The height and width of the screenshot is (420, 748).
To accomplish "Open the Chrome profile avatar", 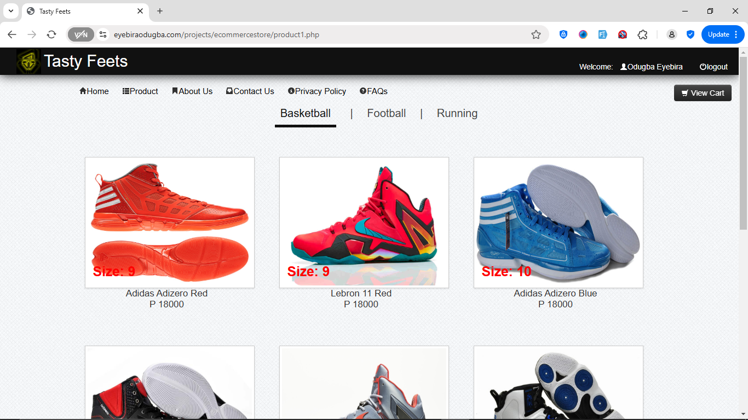I will [671, 34].
